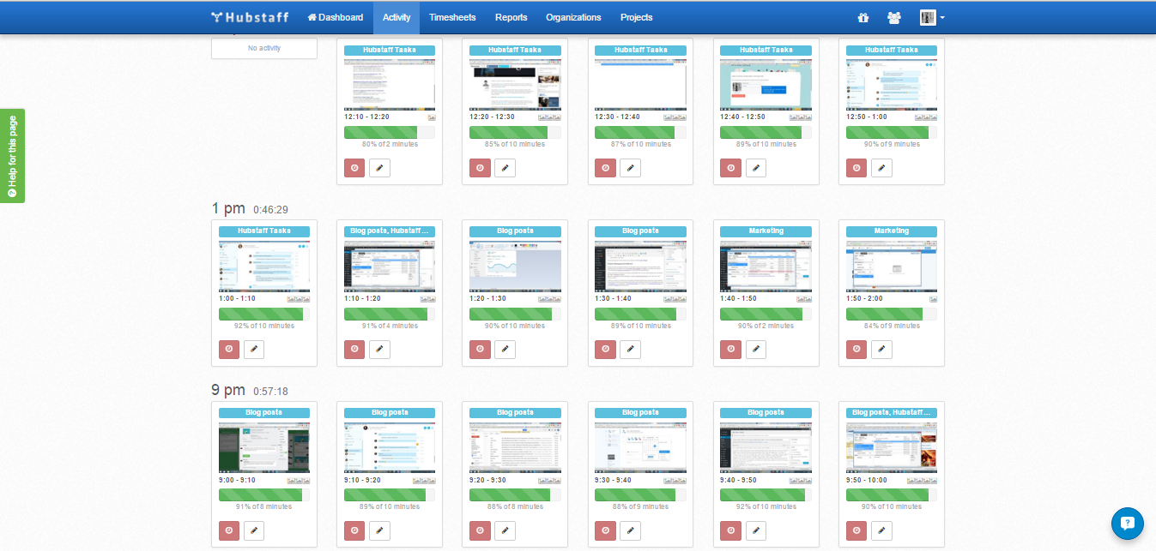Open the Timesheets menu item
The image size is (1156, 551).
click(x=452, y=17)
